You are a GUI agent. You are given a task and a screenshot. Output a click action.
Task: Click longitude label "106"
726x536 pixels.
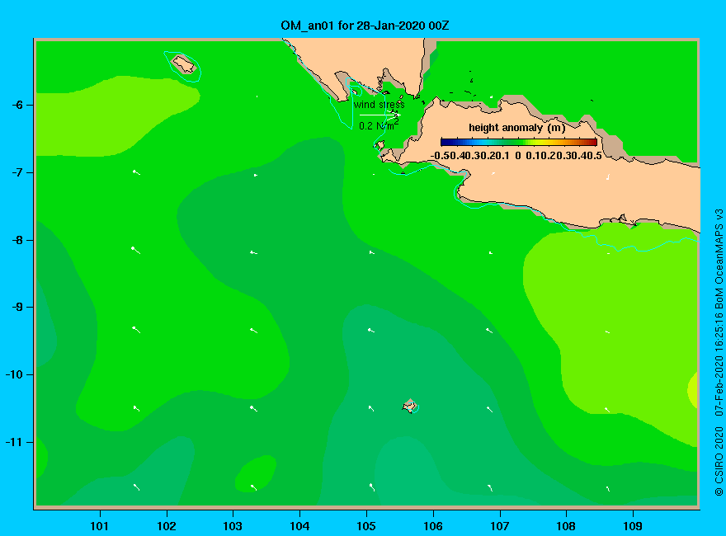[x=433, y=526]
